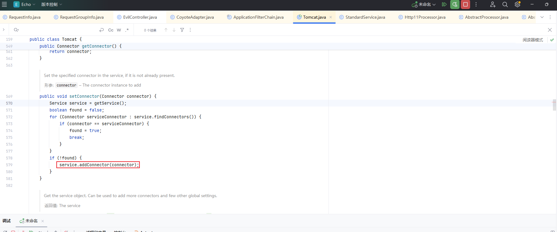Switch to EvilController.java tab

(137, 17)
